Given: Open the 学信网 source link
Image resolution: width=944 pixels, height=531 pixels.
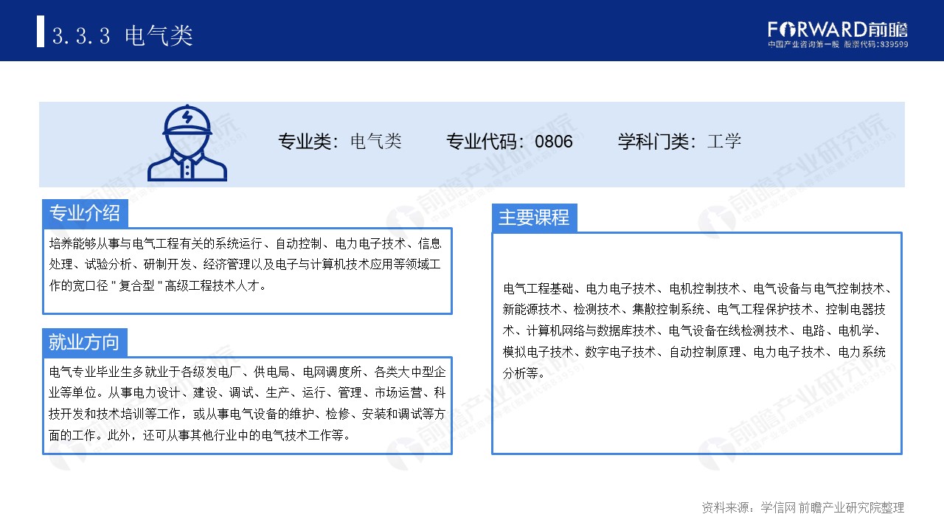Looking at the screenshot, I should (782, 507).
